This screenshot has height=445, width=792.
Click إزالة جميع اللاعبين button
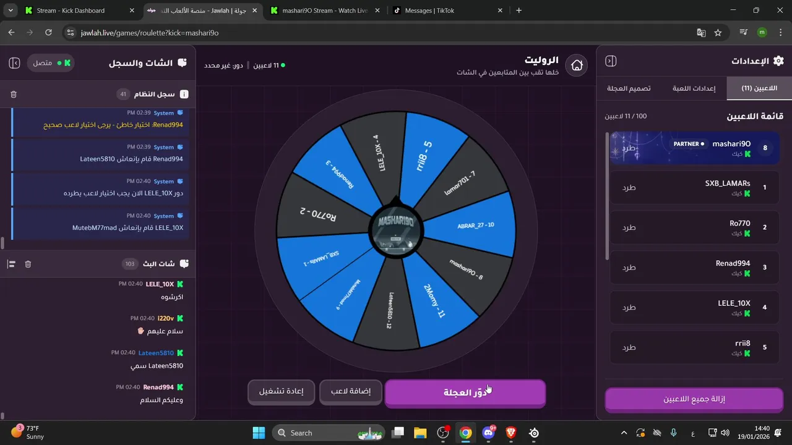tap(694, 399)
